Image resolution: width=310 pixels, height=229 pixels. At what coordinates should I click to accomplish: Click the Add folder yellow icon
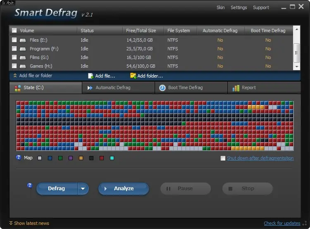(133, 76)
